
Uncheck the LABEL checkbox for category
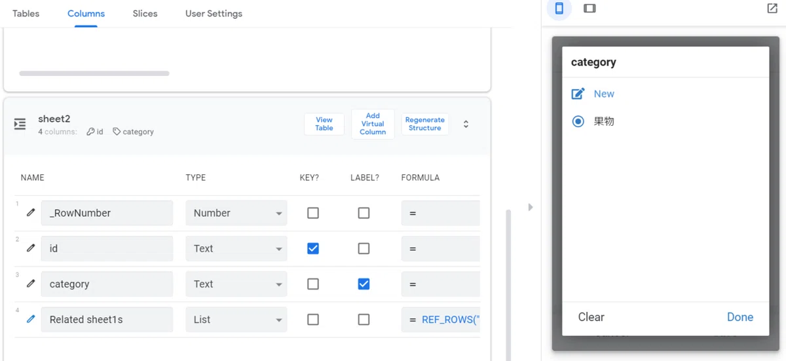click(x=364, y=284)
